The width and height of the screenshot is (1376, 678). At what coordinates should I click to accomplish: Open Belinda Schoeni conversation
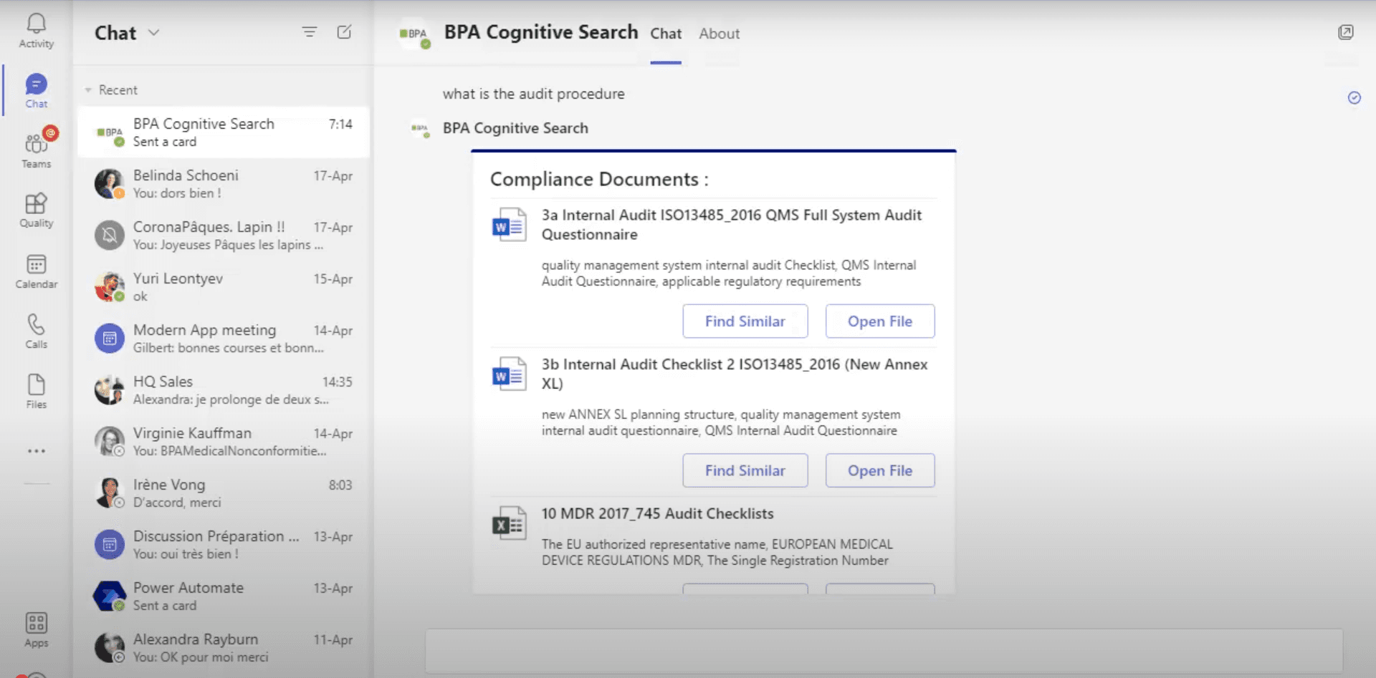pos(224,184)
